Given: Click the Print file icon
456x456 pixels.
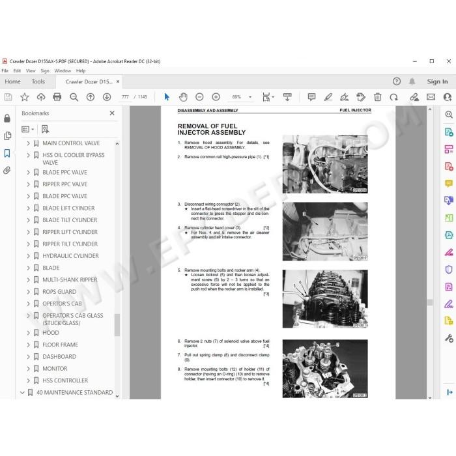Looking at the screenshot, I should click(x=57, y=97).
